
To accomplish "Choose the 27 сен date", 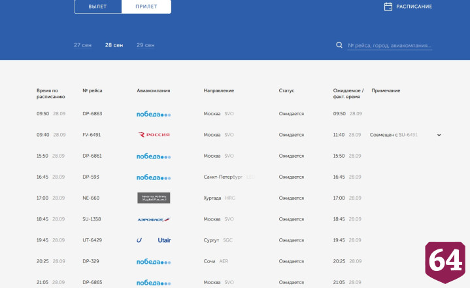I will [x=83, y=45].
